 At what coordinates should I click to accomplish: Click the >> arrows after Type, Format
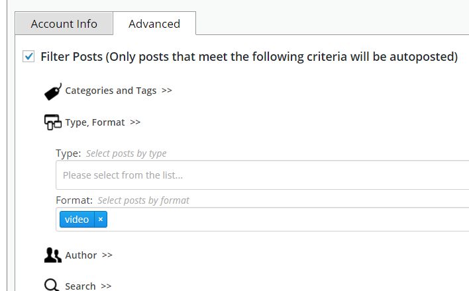pos(135,122)
